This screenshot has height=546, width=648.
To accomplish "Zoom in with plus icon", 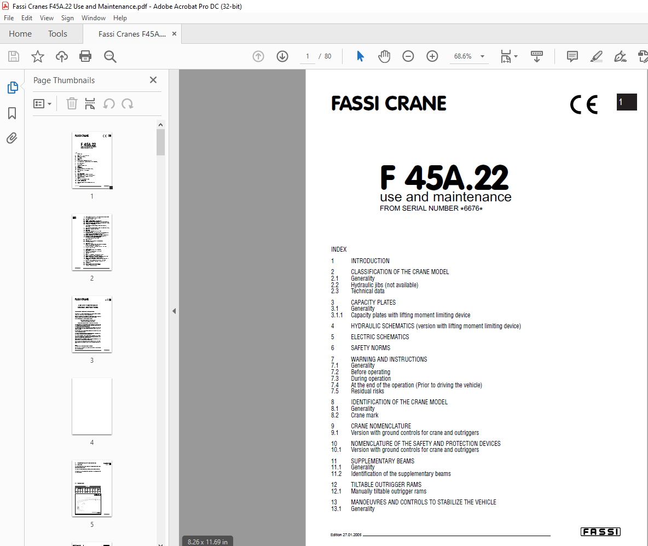I will (x=432, y=56).
